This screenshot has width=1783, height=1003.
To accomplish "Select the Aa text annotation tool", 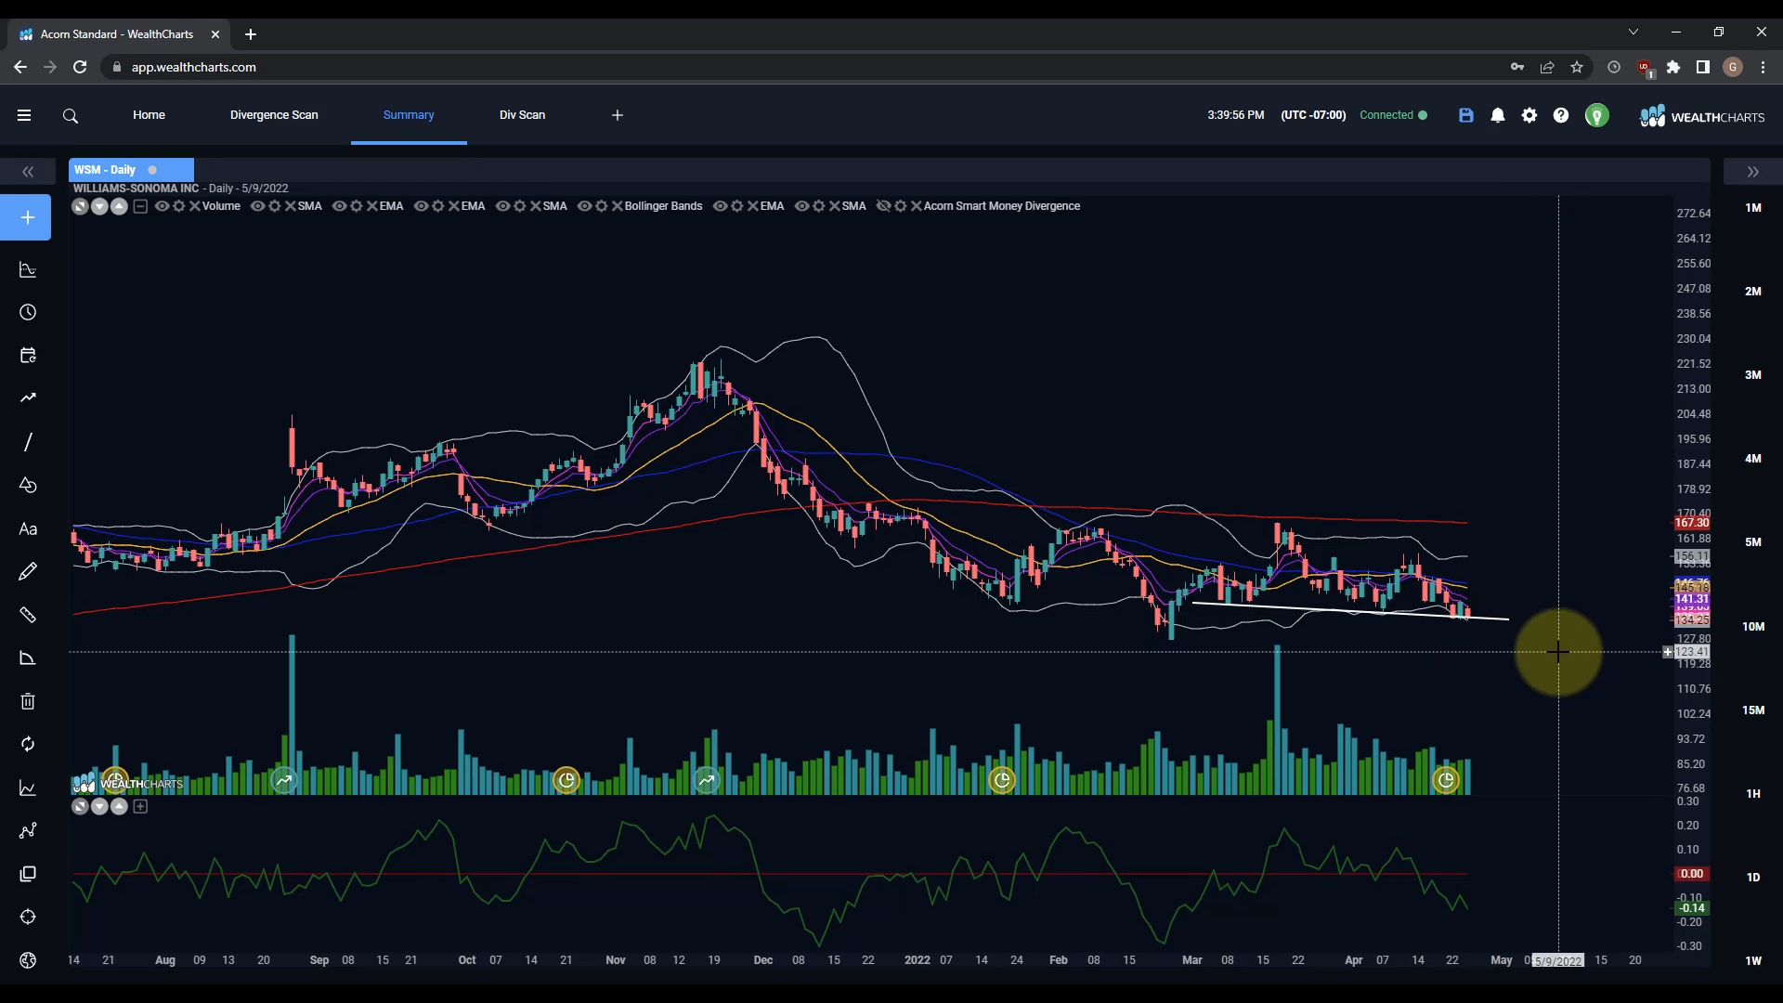I will (x=28, y=528).
